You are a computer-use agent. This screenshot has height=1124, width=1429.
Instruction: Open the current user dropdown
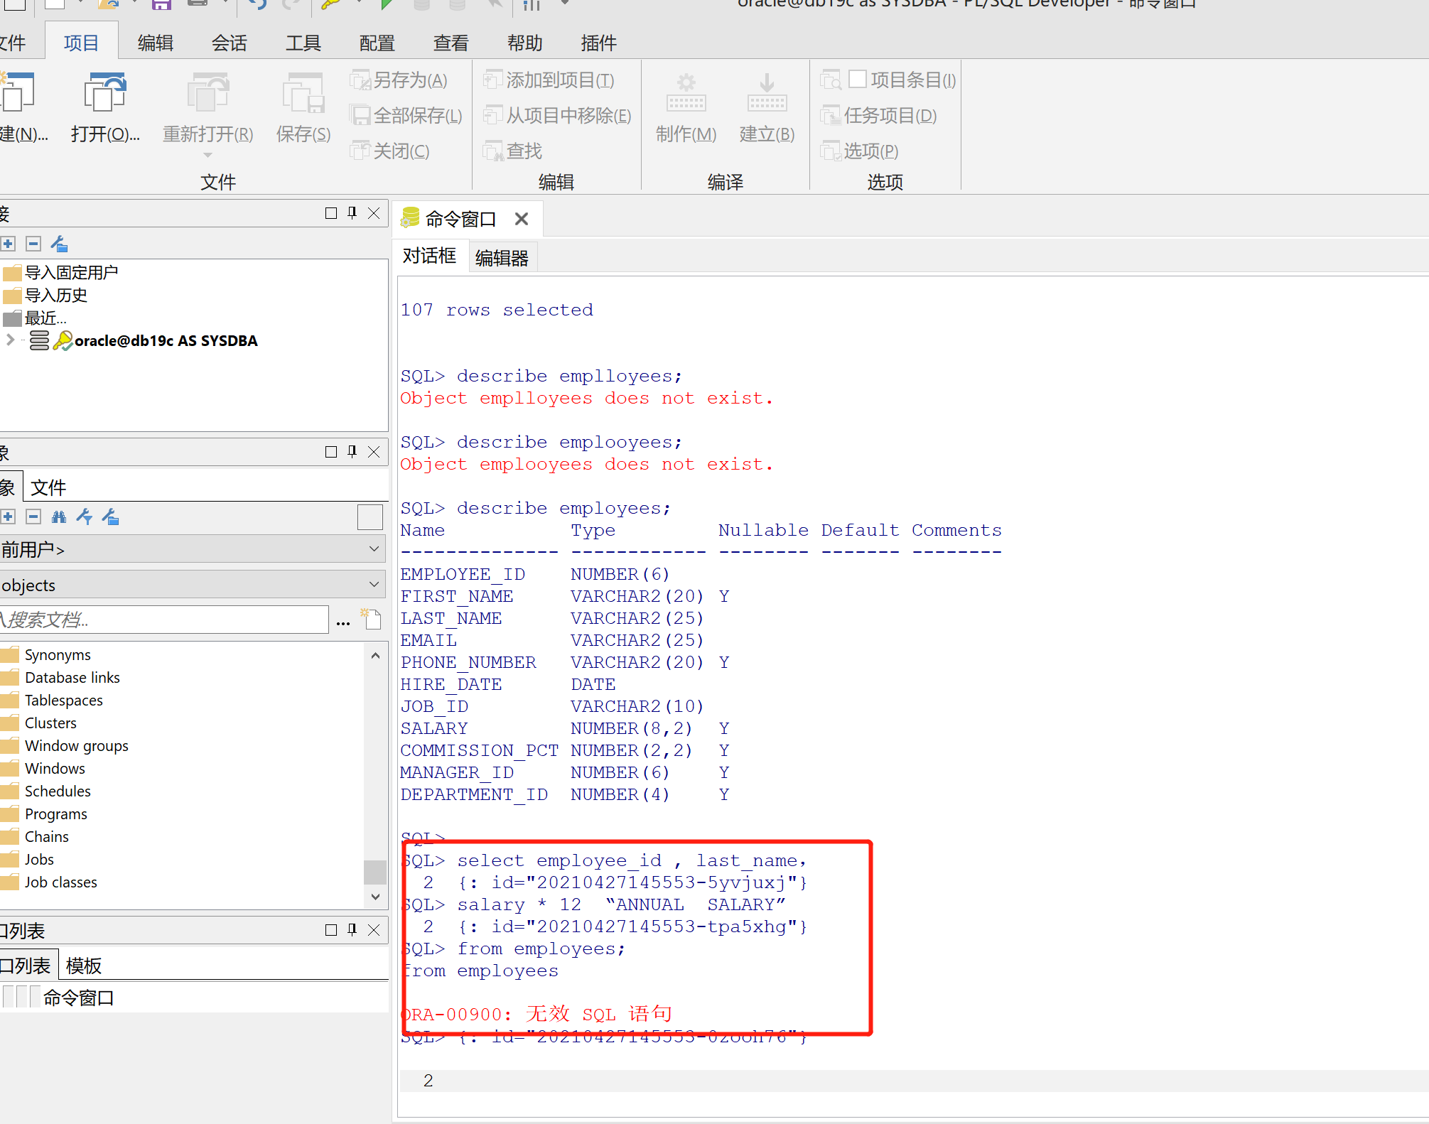374,549
